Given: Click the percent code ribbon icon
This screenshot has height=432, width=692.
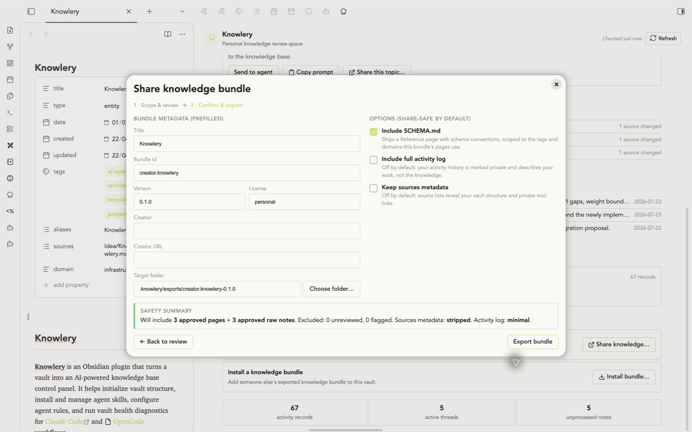Looking at the screenshot, I should [x=10, y=211].
